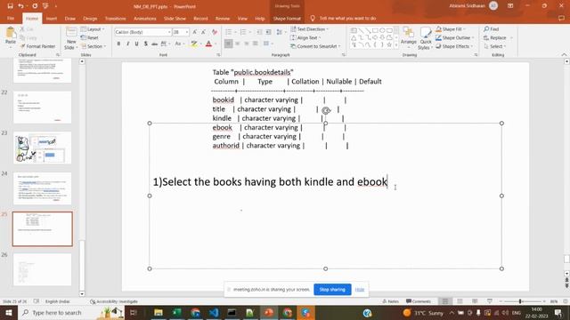Open the Section dropdown
This screenshot has height=320, width=570.
click(94, 46)
